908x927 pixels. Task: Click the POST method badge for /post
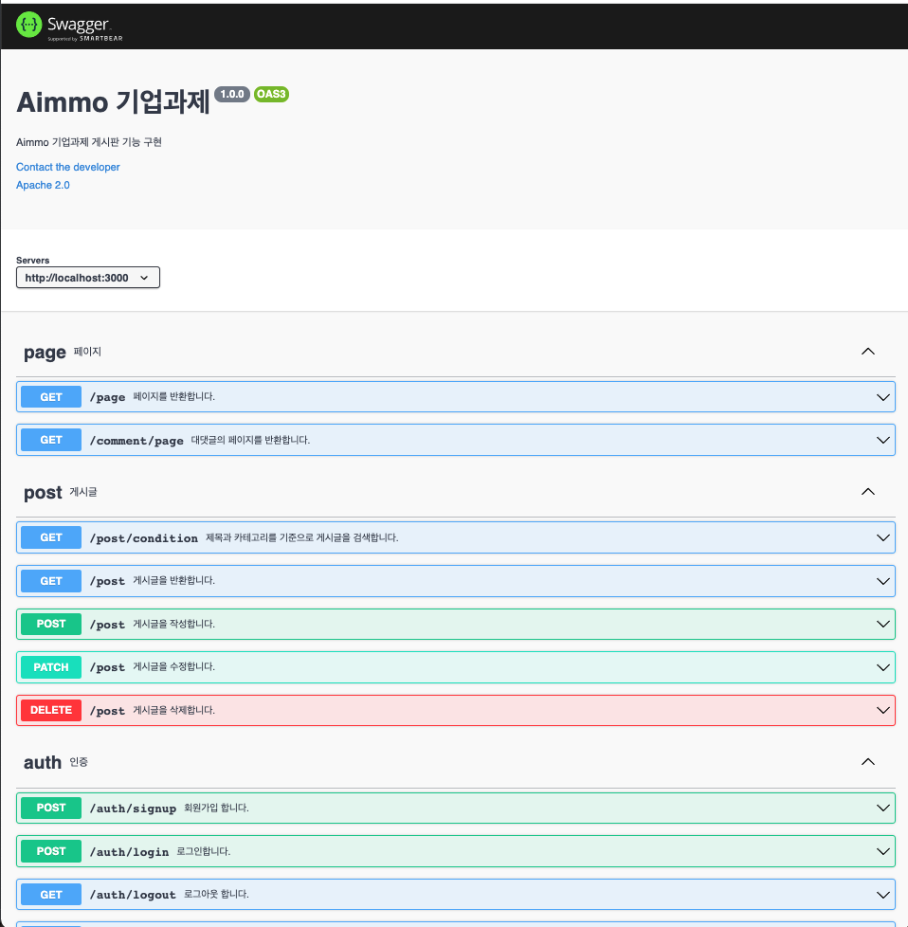pyautogui.click(x=50, y=624)
